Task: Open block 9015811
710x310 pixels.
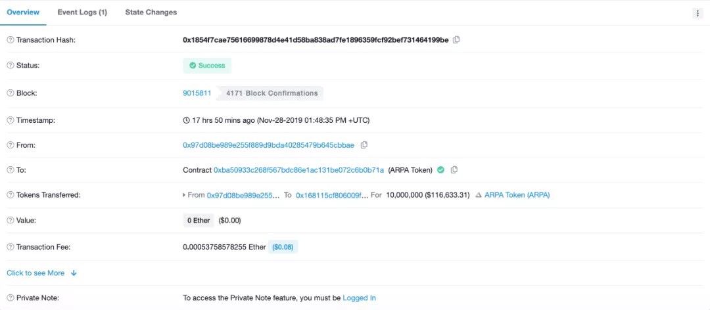Action: (197, 93)
